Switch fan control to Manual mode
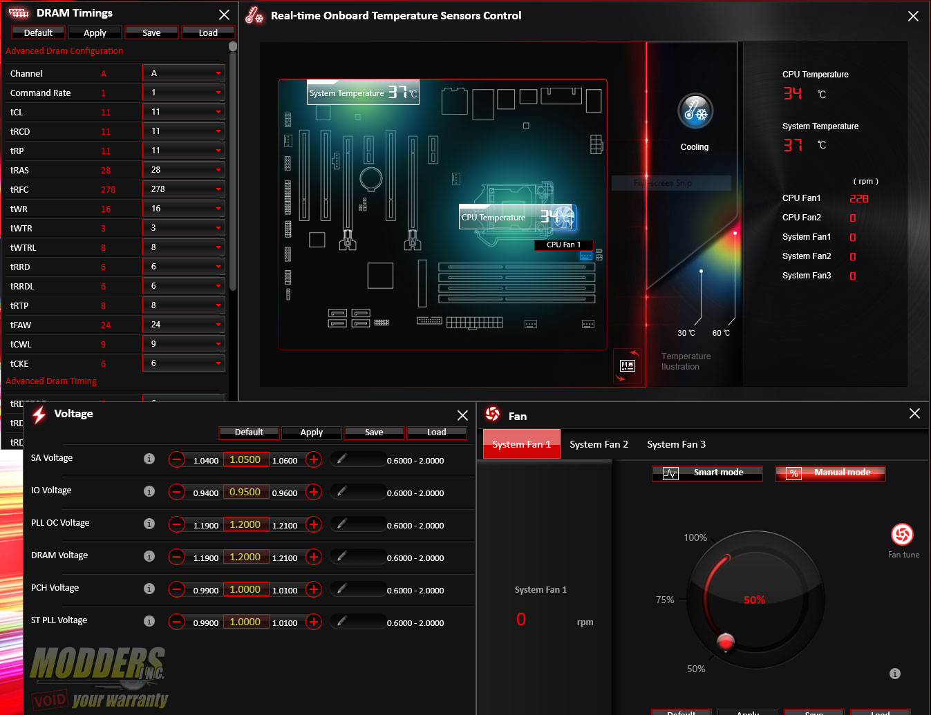931x715 pixels. (x=830, y=473)
